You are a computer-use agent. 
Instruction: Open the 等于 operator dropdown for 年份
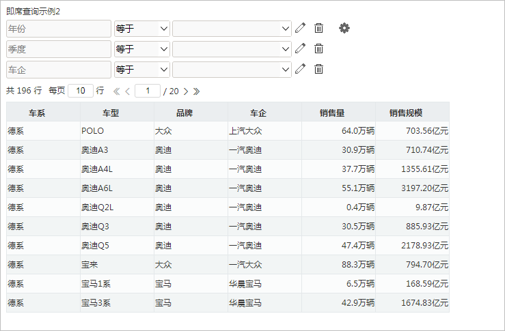coord(142,29)
